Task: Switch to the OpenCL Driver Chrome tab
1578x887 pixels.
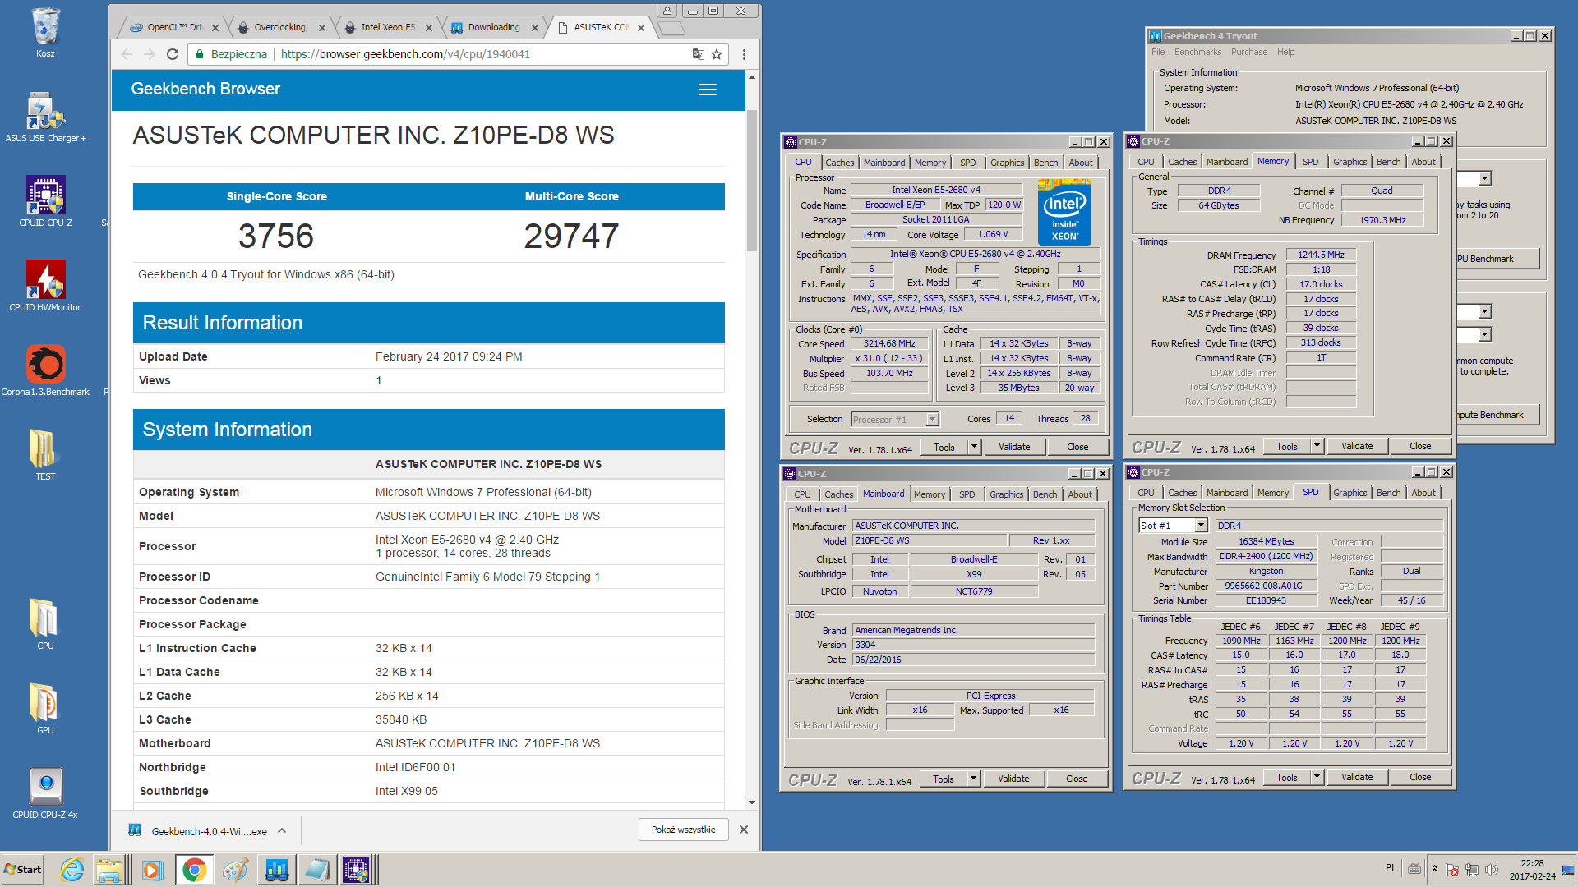Action: point(173,27)
